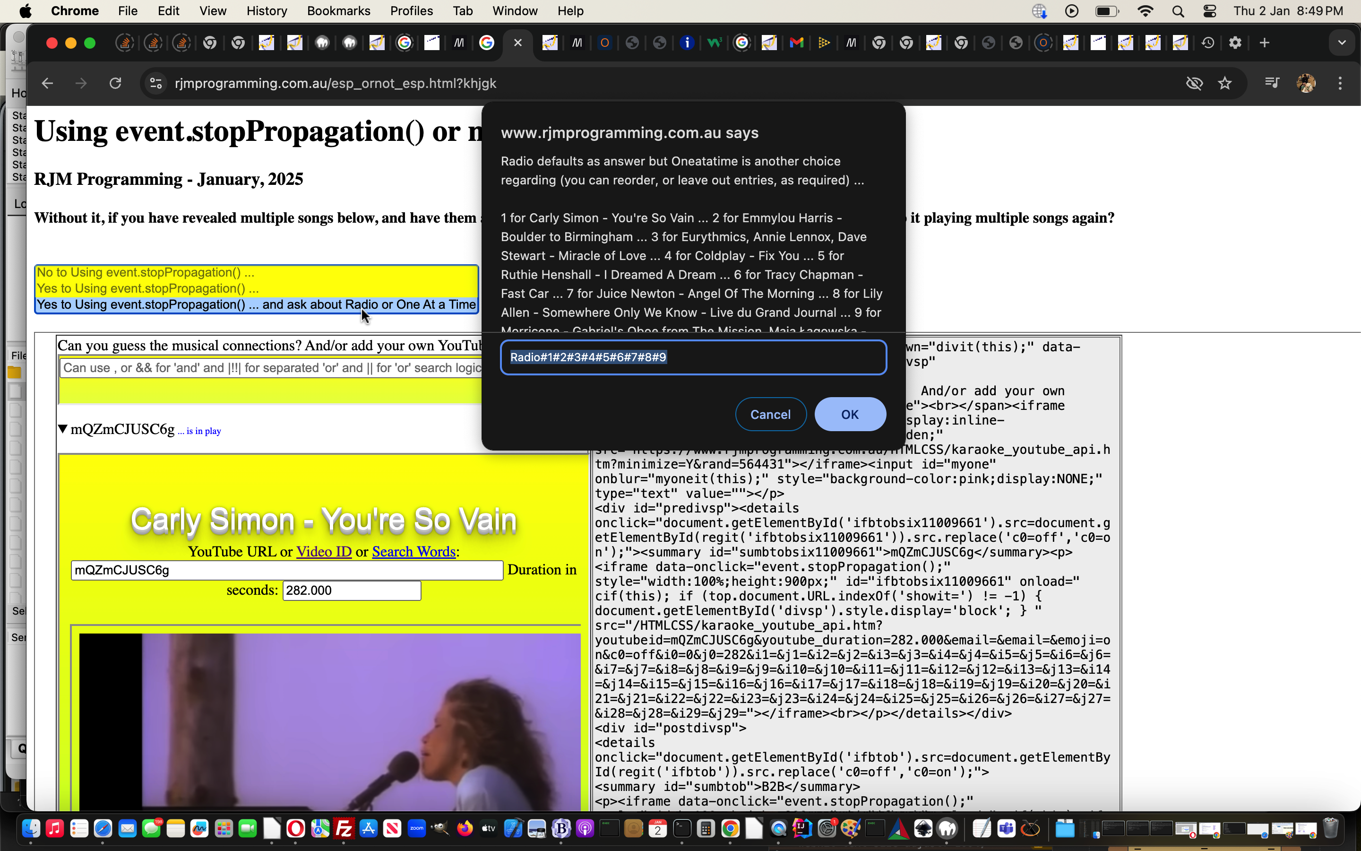
Task: Open the History menu
Action: point(267,11)
